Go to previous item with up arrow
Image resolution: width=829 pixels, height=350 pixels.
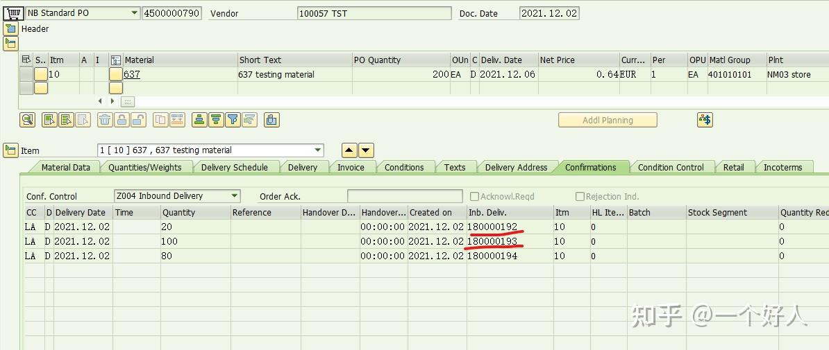point(349,150)
